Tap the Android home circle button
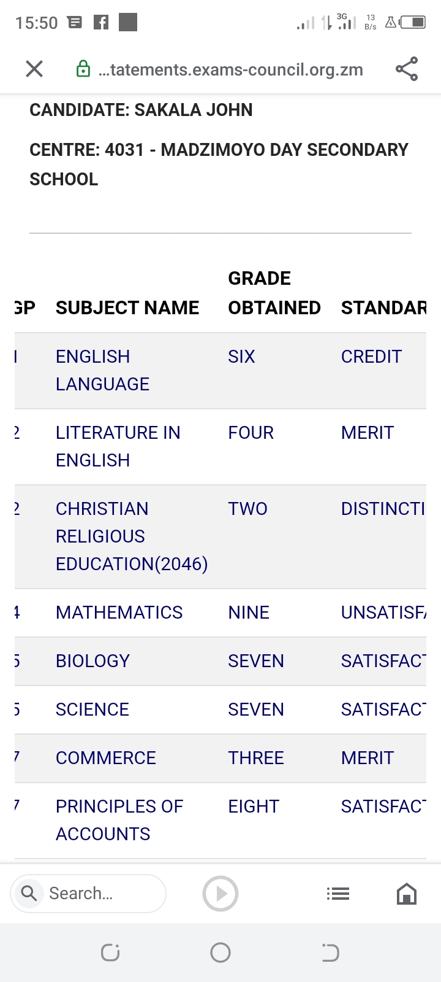 pyautogui.click(x=221, y=953)
